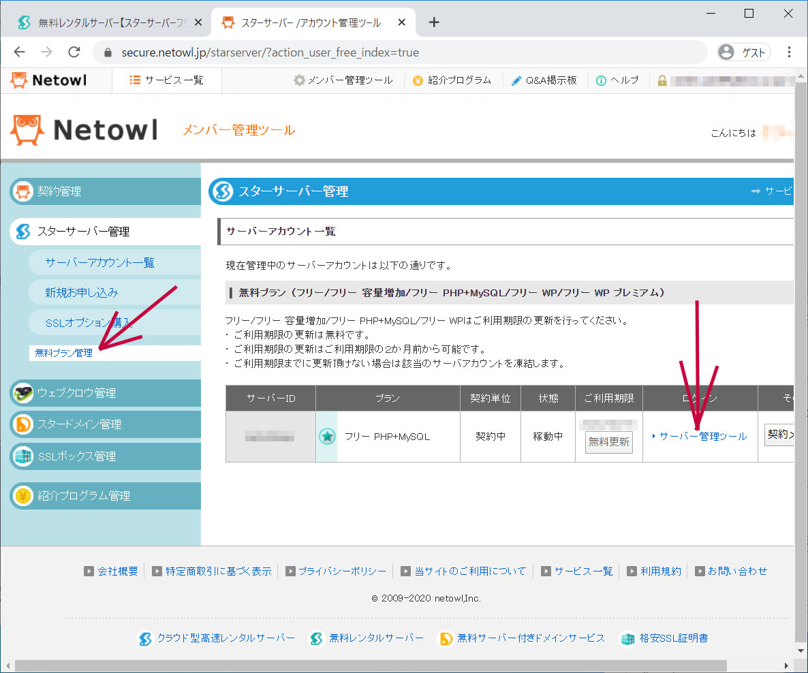Click the horizontal scrollbar thumb
808x673 pixels.
(x=371, y=666)
